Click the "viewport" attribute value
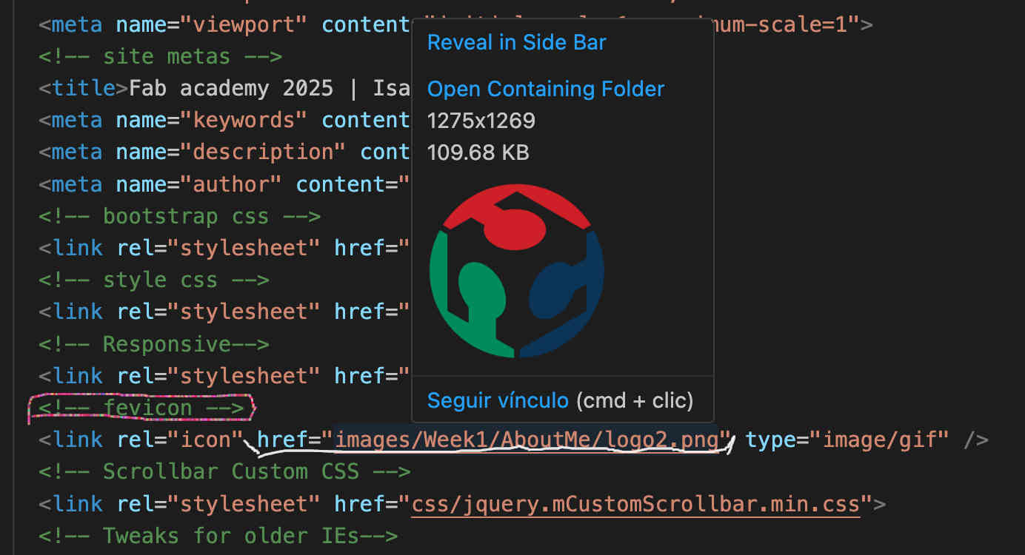Screen dimensions: 1025x555 (244, 24)
